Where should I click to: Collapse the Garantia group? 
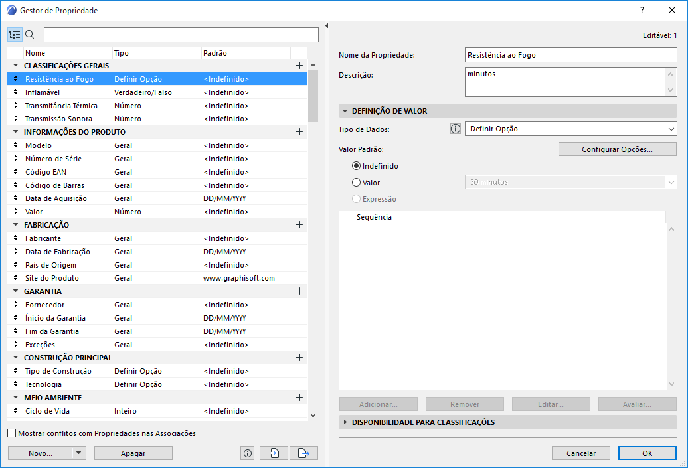coord(16,291)
